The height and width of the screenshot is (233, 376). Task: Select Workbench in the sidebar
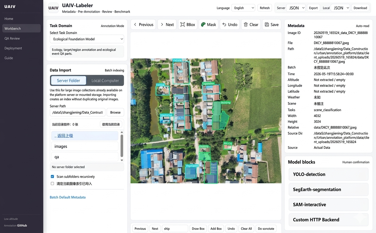(21, 29)
